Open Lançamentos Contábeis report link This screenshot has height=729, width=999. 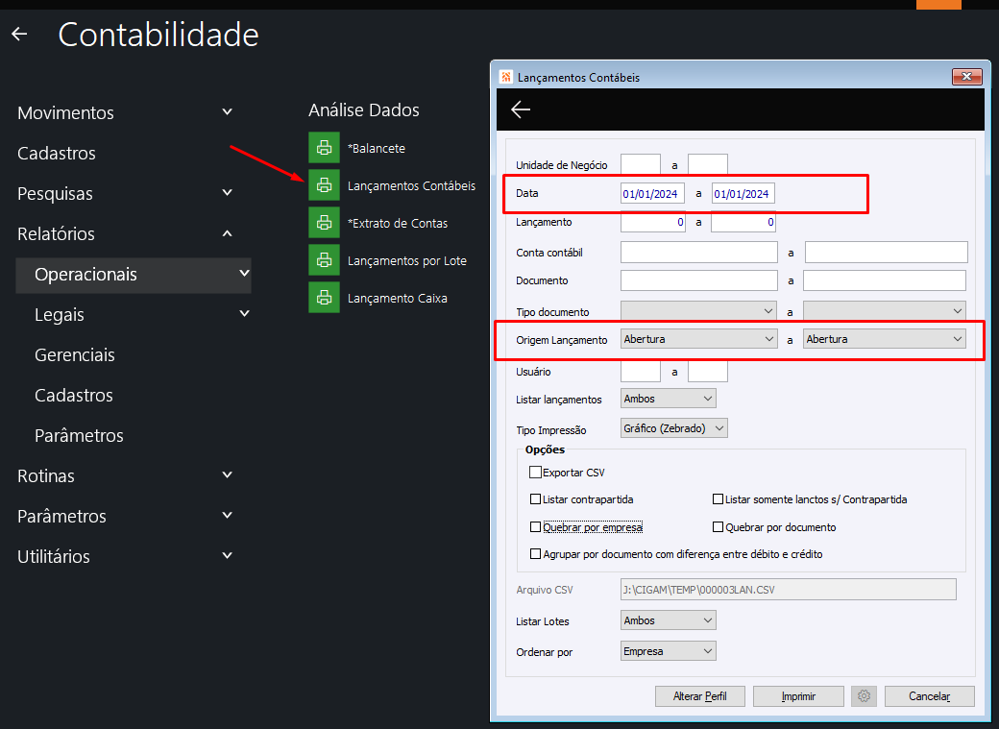point(411,185)
